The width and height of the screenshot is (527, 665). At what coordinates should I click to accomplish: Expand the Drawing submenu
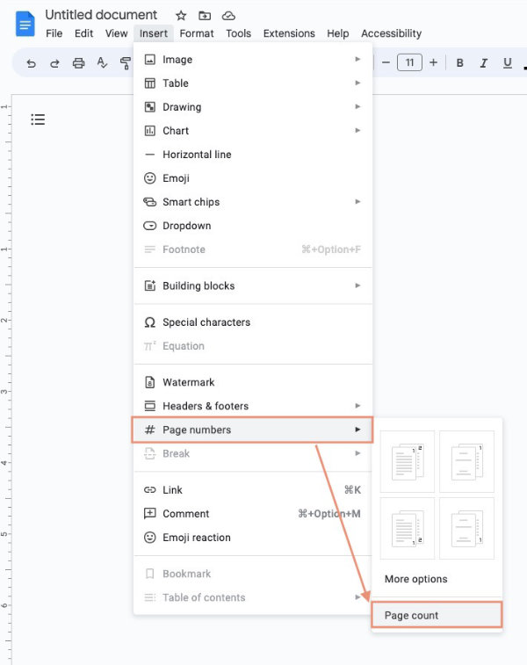(253, 107)
